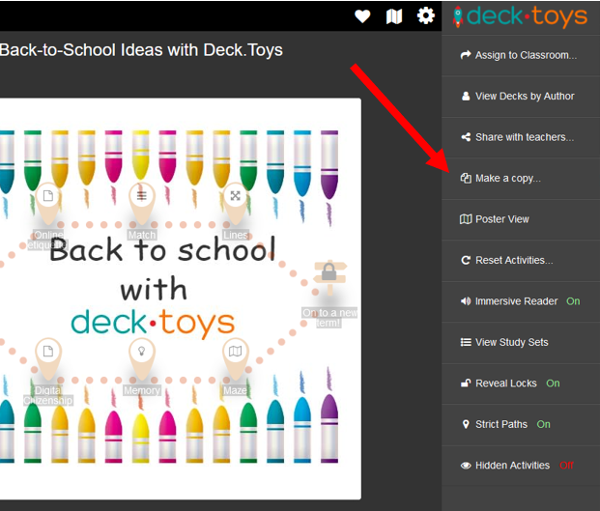This screenshot has height=511, width=600.
Task: Open the settings gear icon
Action: coord(425,16)
